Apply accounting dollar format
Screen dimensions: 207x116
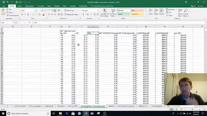pyautogui.click(x=83, y=15)
